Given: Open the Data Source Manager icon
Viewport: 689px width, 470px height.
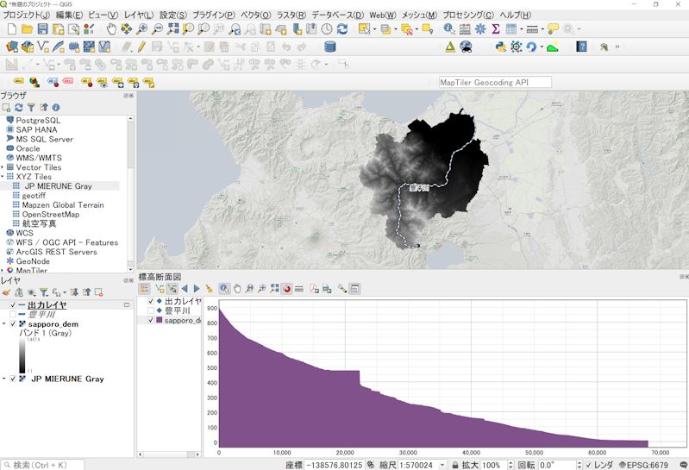Looking at the screenshot, I should [12, 47].
